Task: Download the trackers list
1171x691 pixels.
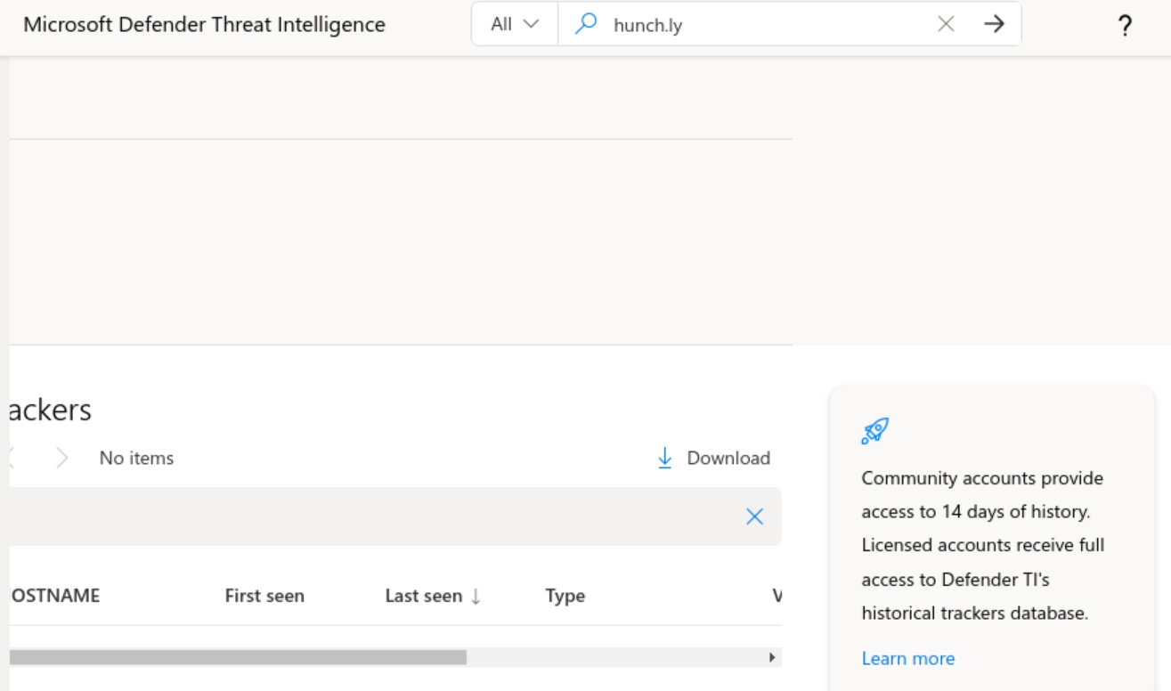Action: pyautogui.click(x=713, y=458)
